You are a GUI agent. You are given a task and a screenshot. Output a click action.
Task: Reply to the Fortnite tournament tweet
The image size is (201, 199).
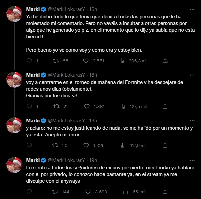click(29, 106)
